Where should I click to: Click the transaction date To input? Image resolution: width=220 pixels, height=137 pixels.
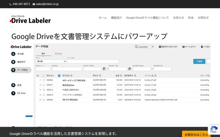[118, 69]
